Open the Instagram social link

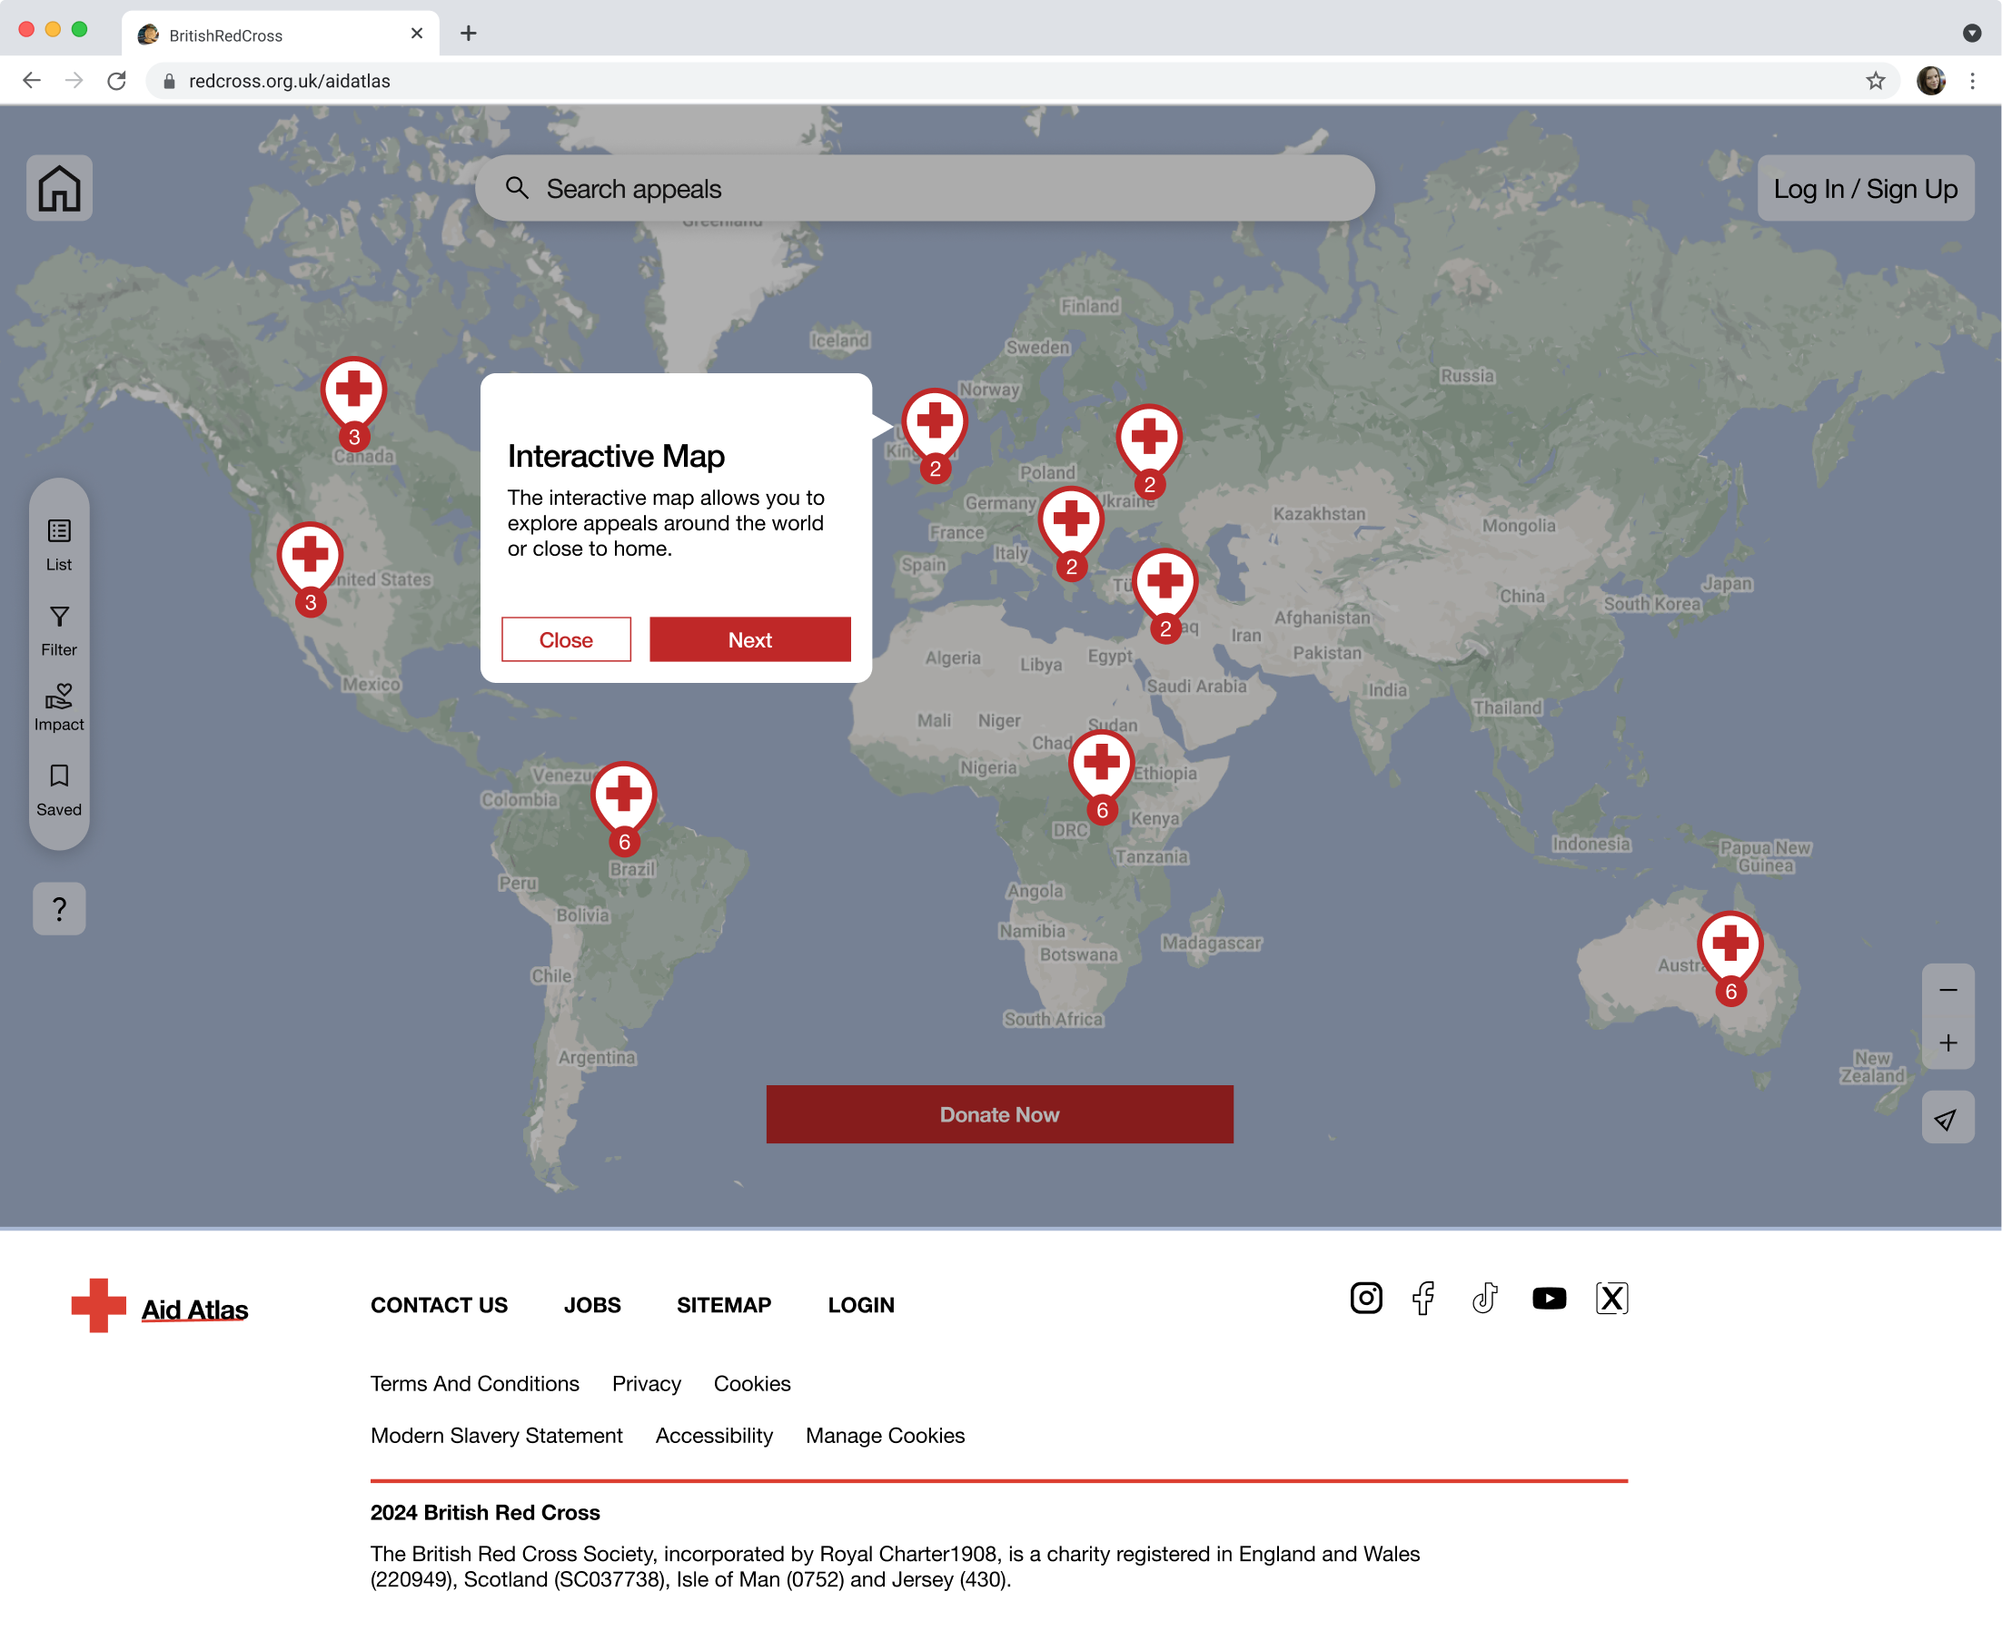tap(1365, 1299)
